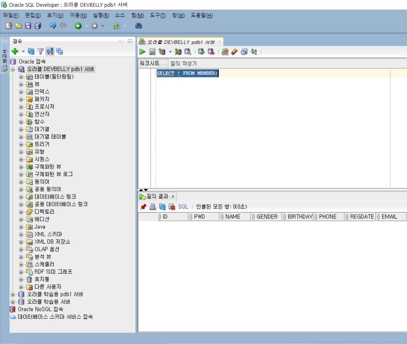Navigate back with the green arrow

click(78, 26)
